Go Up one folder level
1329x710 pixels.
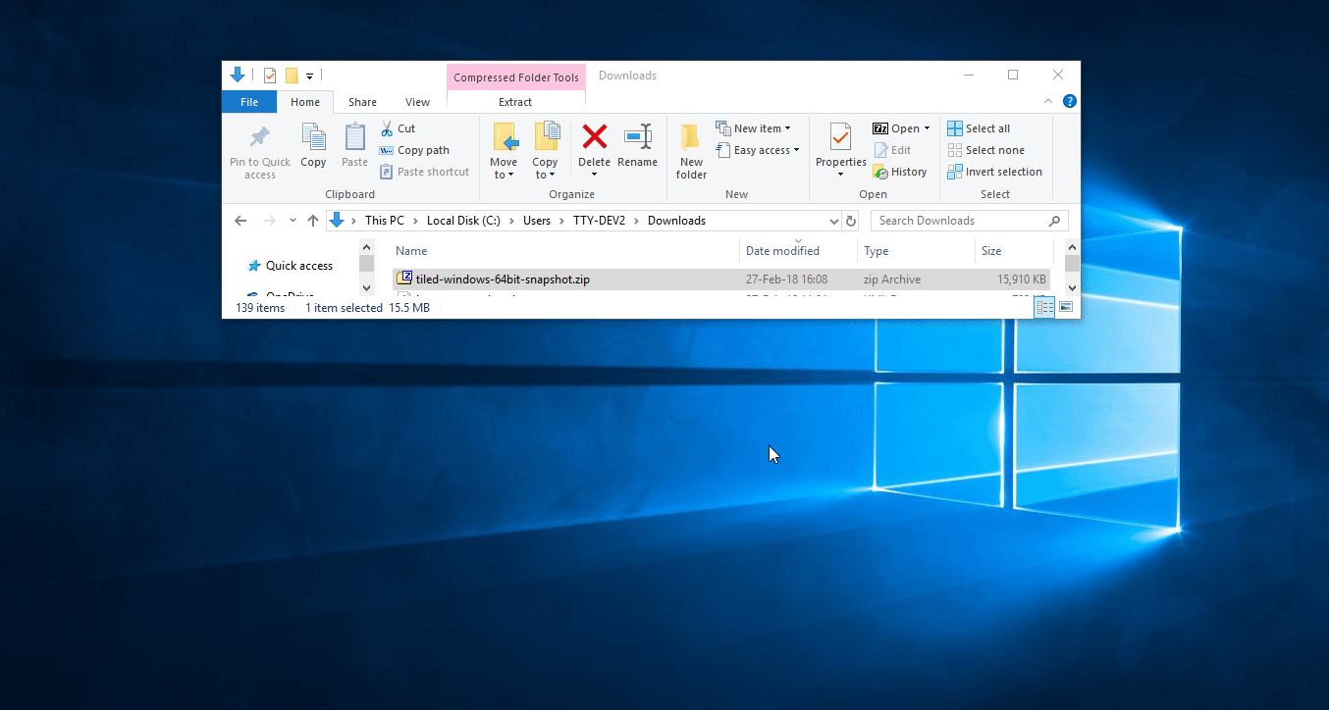[x=313, y=221]
